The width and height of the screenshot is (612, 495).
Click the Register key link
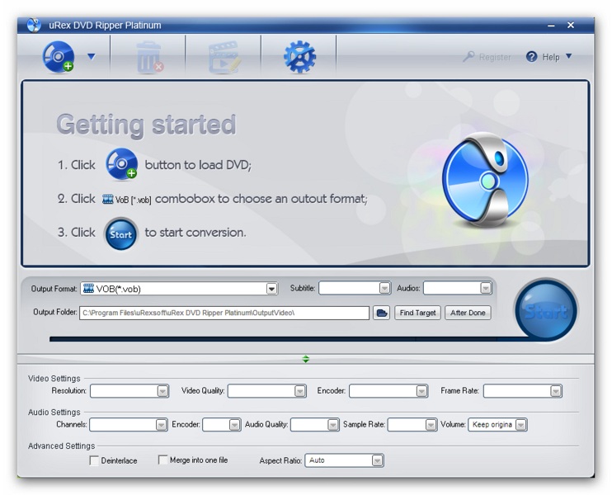487,57
